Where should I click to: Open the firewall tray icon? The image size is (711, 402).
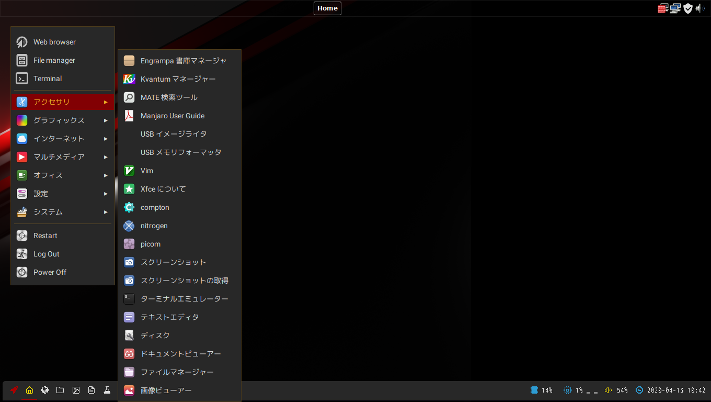663,8
